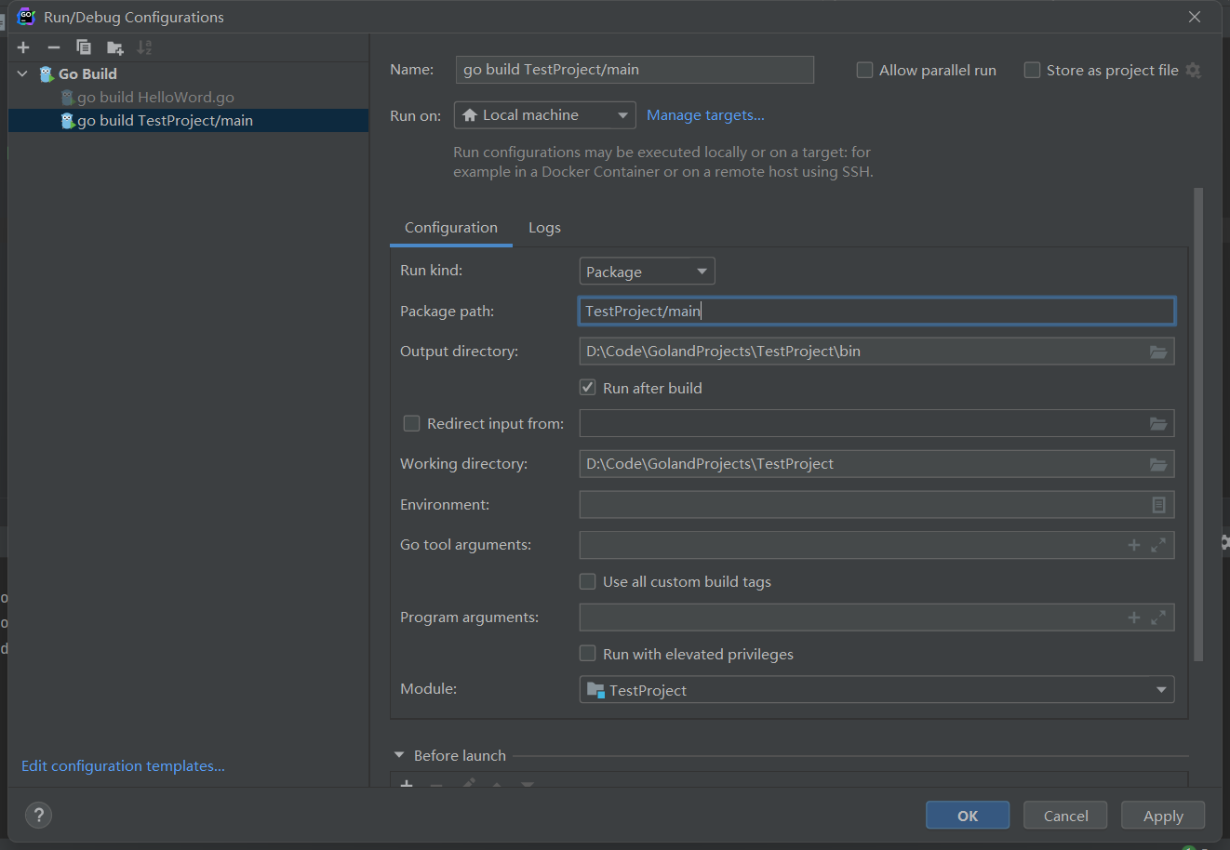The height and width of the screenshot is (850, 1230).
Task: Click the Copy Configuration icon
Action: pyautogui.click(x=84, y=47)
